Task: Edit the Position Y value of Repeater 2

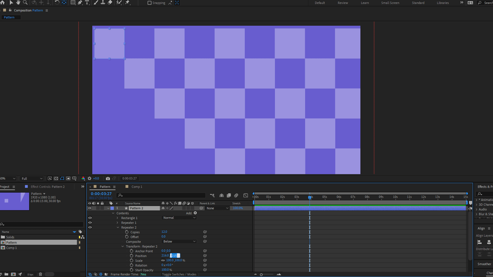Action: click(175, 255)
